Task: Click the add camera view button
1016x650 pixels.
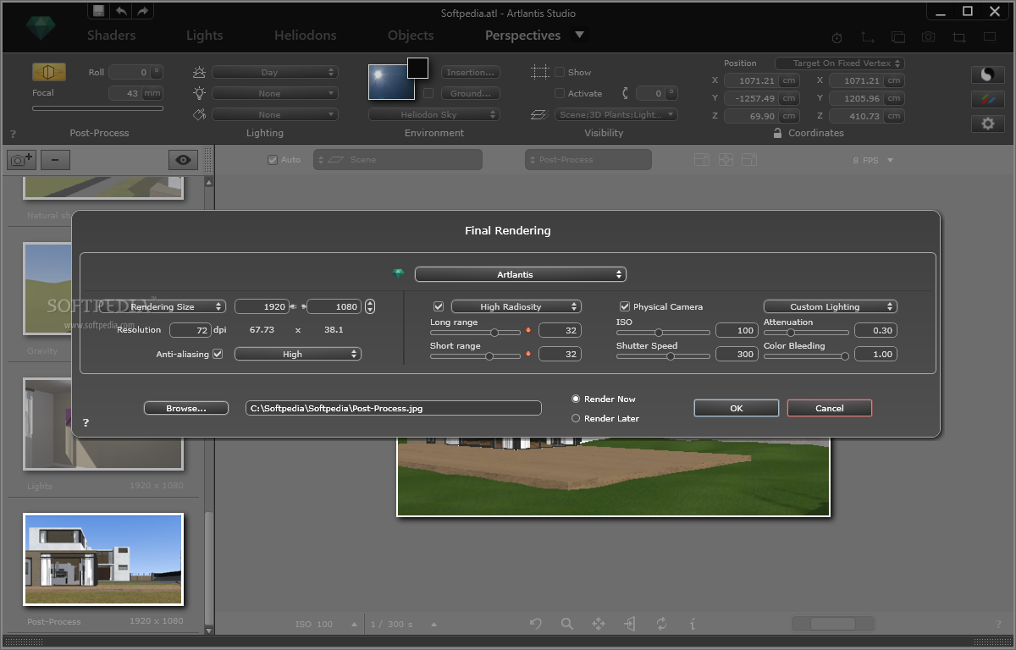Action: click(x=21, y=159)
